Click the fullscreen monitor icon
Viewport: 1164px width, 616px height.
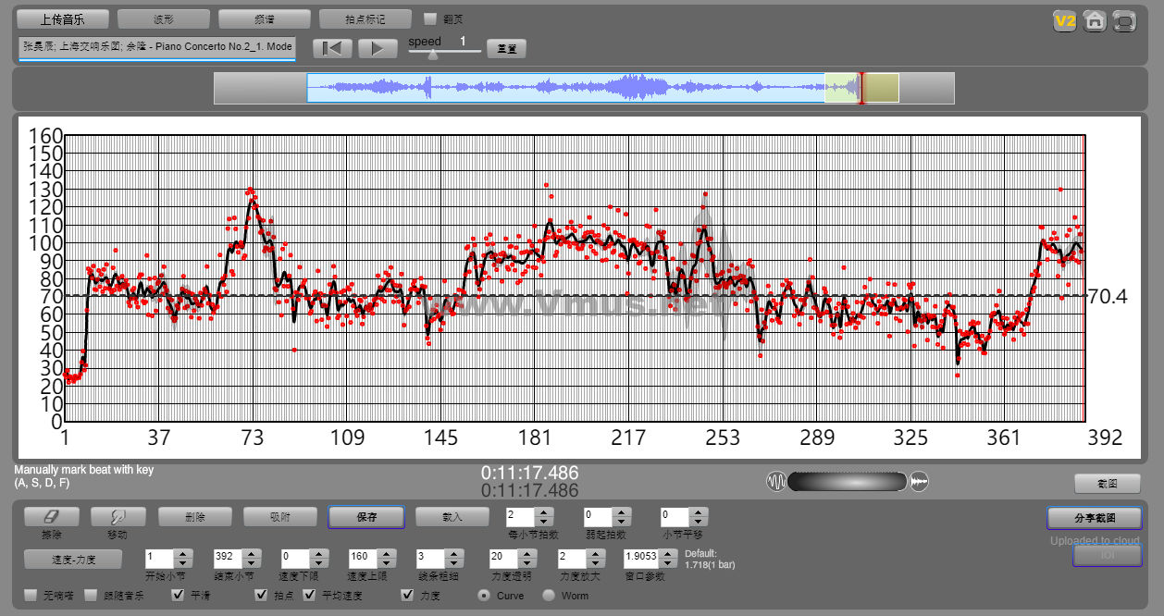pos(1125,22)
